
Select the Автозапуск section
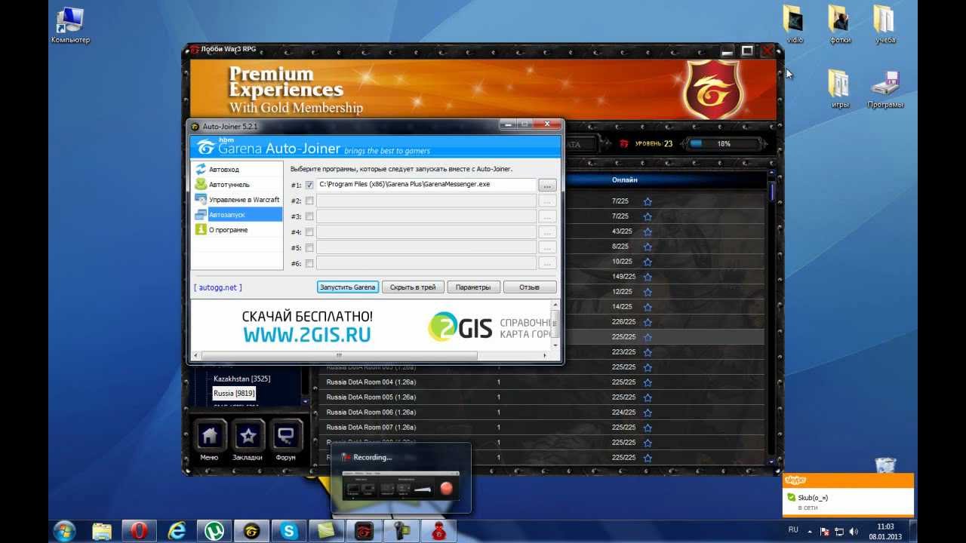[236, 215]
